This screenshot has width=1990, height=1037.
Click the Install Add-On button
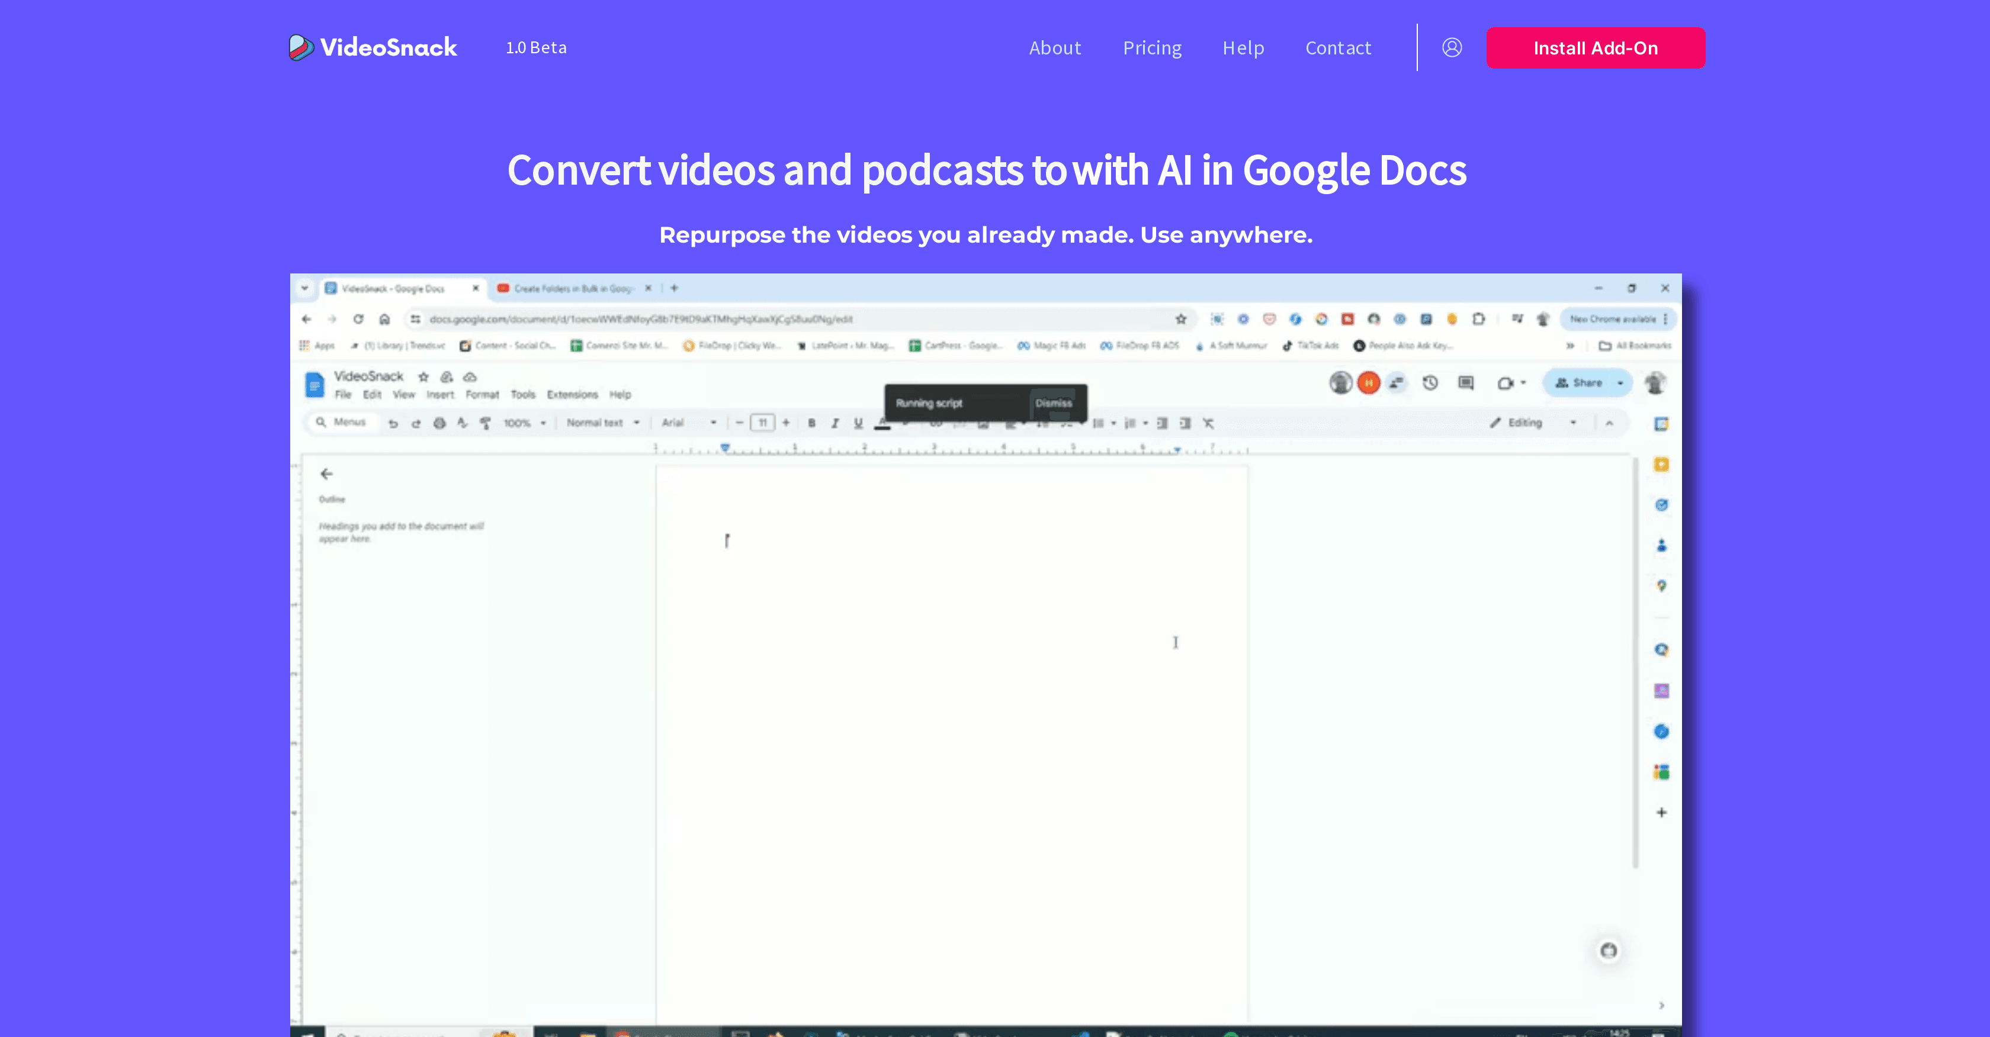pyautogui.click(x=1594, y=47)
